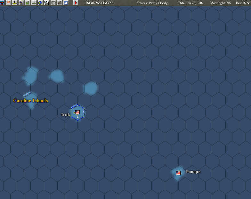Open the cloud weather icon
This screenshot has width=251, height=199.
[66, 3]
